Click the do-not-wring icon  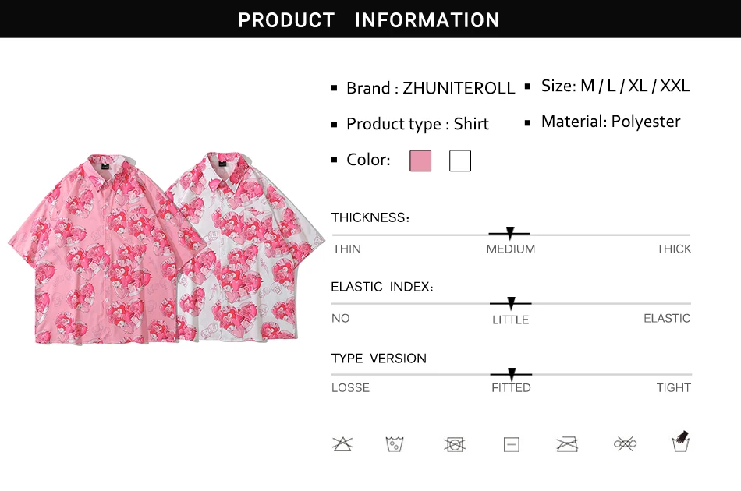pyautogui.click(x=625, y=444)
